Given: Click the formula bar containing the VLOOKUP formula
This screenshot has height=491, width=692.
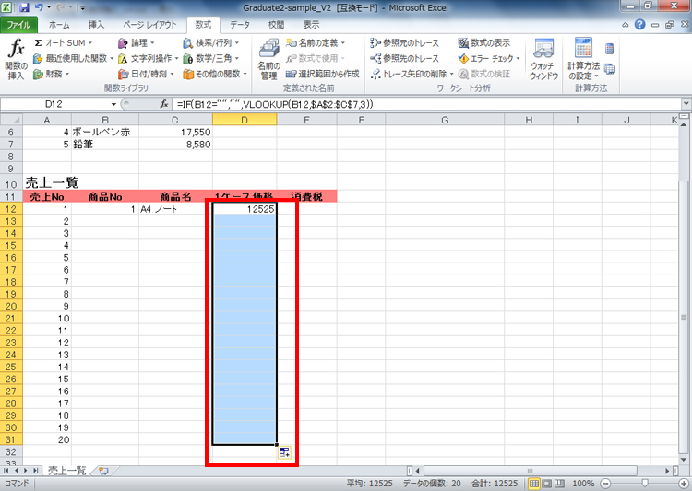Looking at the screenshot, I should coord(426,104).
